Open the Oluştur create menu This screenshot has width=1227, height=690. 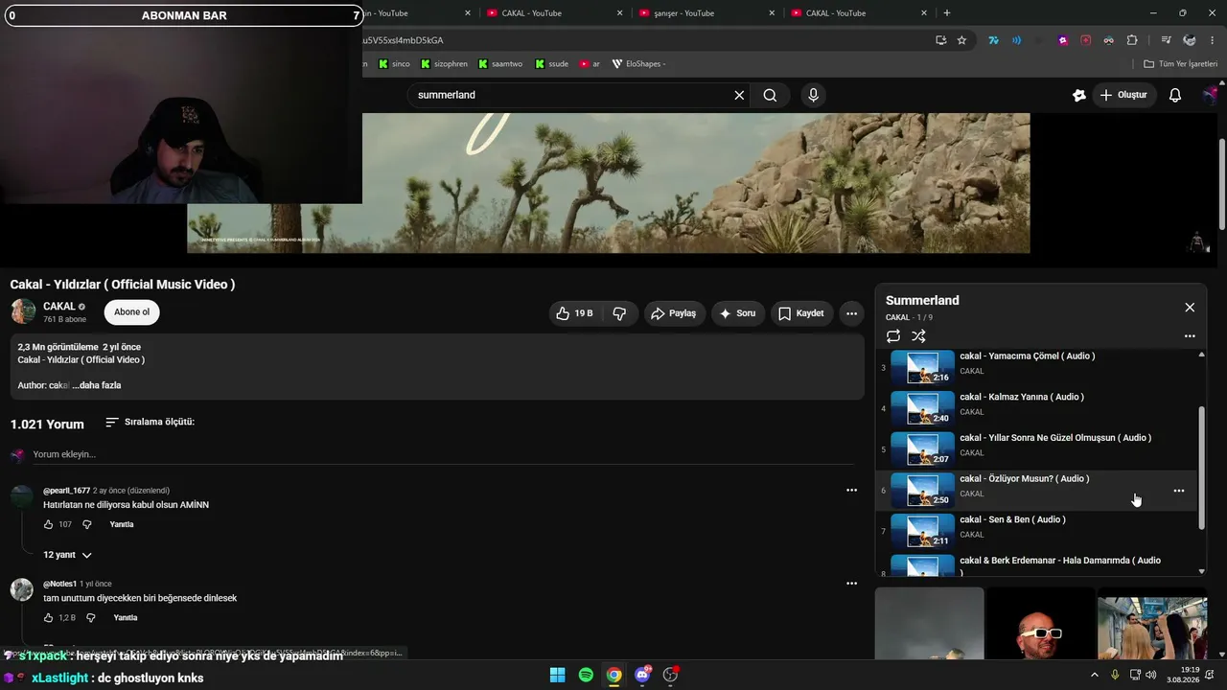(1123, 95)
